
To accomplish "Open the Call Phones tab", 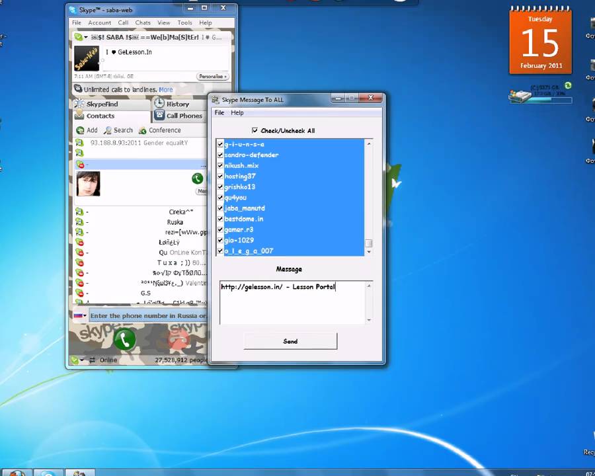I will click(180, 116).
